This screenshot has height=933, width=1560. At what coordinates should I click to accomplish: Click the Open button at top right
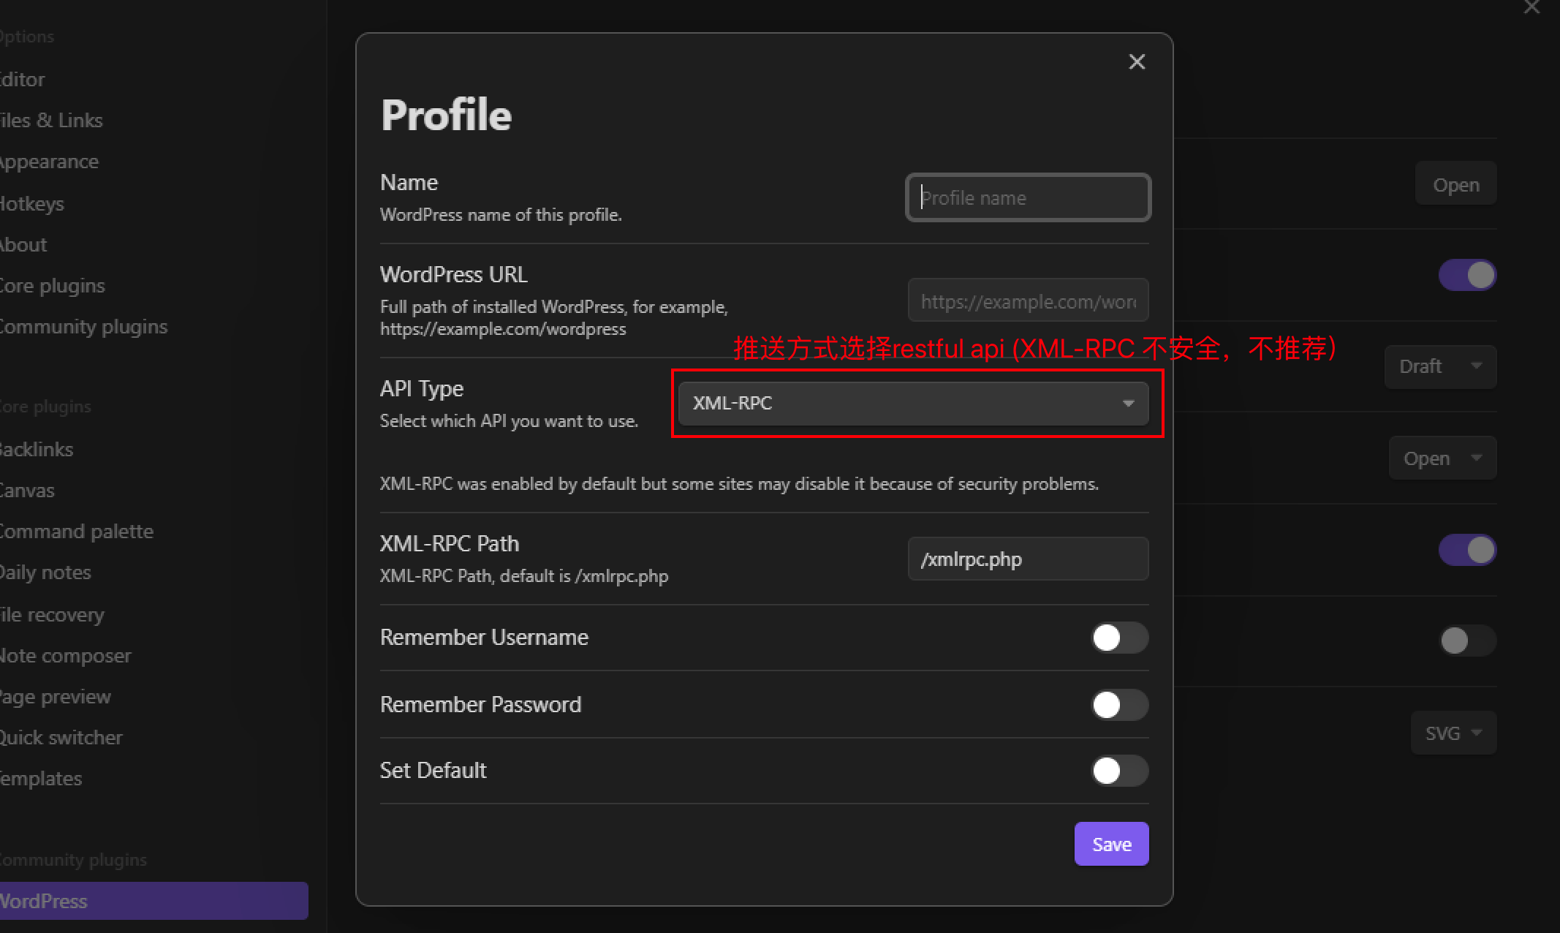(1455, 184)
